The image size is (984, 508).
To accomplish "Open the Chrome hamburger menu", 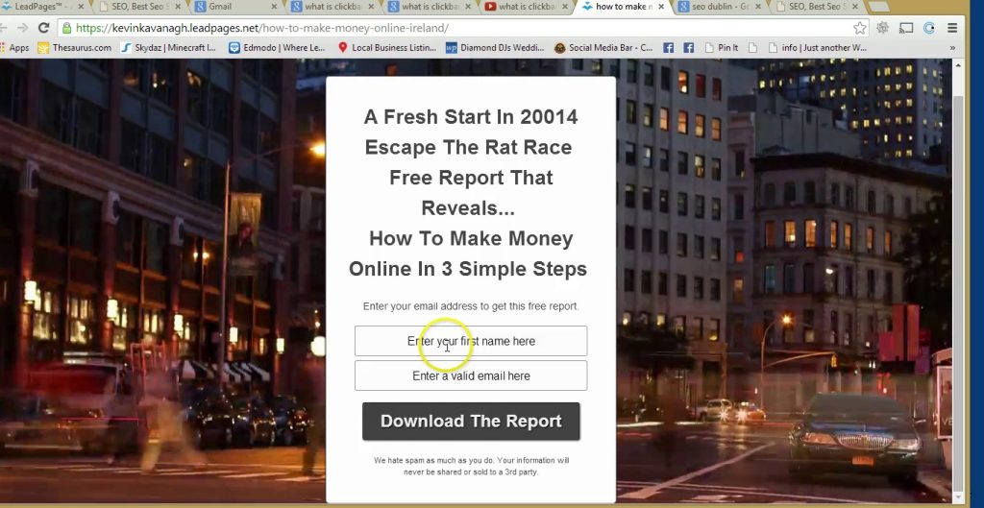I will (951, 28).
